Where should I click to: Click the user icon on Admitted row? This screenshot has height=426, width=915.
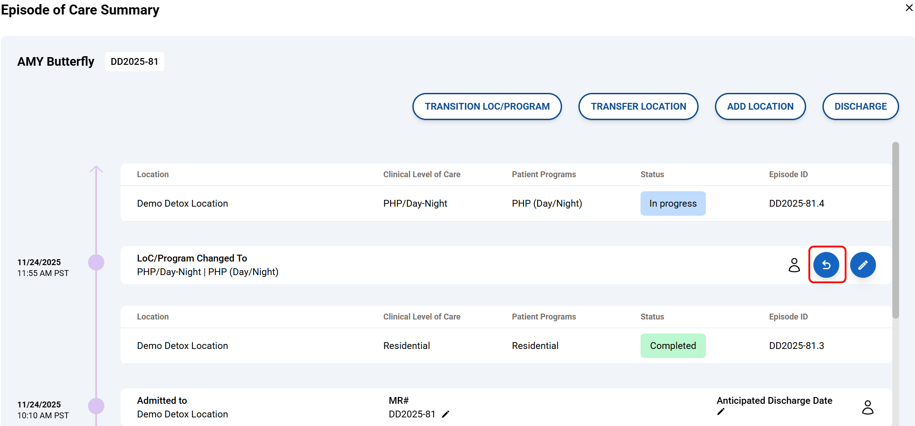(867, 407)
